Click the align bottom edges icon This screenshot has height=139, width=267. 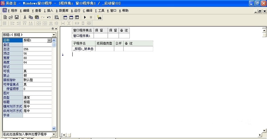coord(31,23)
